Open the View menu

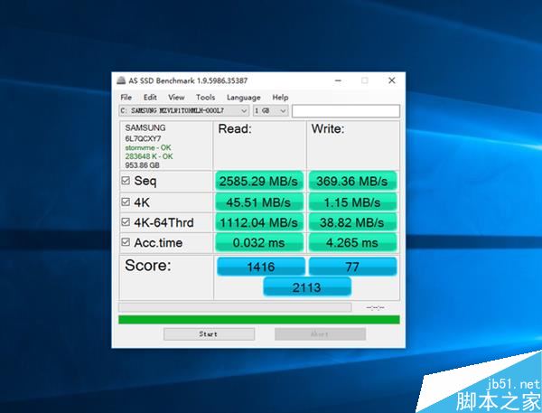(176, 98)
